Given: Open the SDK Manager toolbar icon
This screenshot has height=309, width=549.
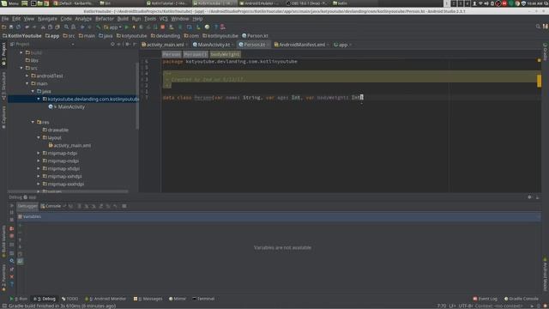Looking at the screenshot, I should pos(198,27).
